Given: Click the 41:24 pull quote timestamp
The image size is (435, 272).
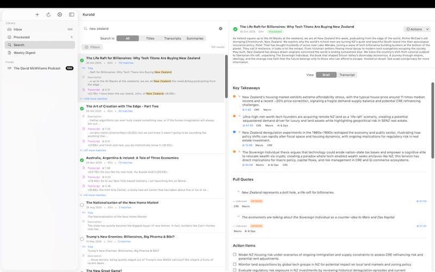Looking at the screenshot, I should pos(421,226).
